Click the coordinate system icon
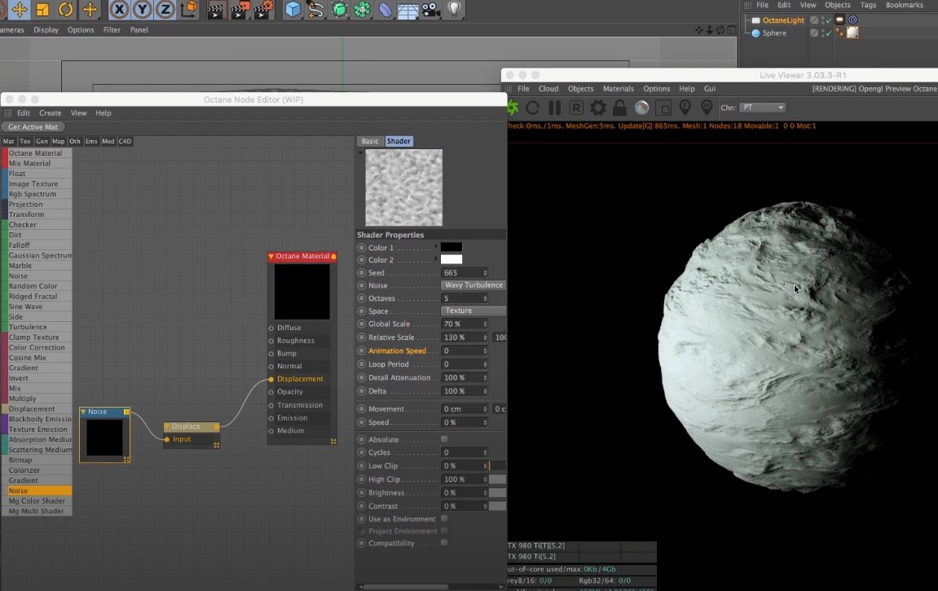 click(189, 9)
